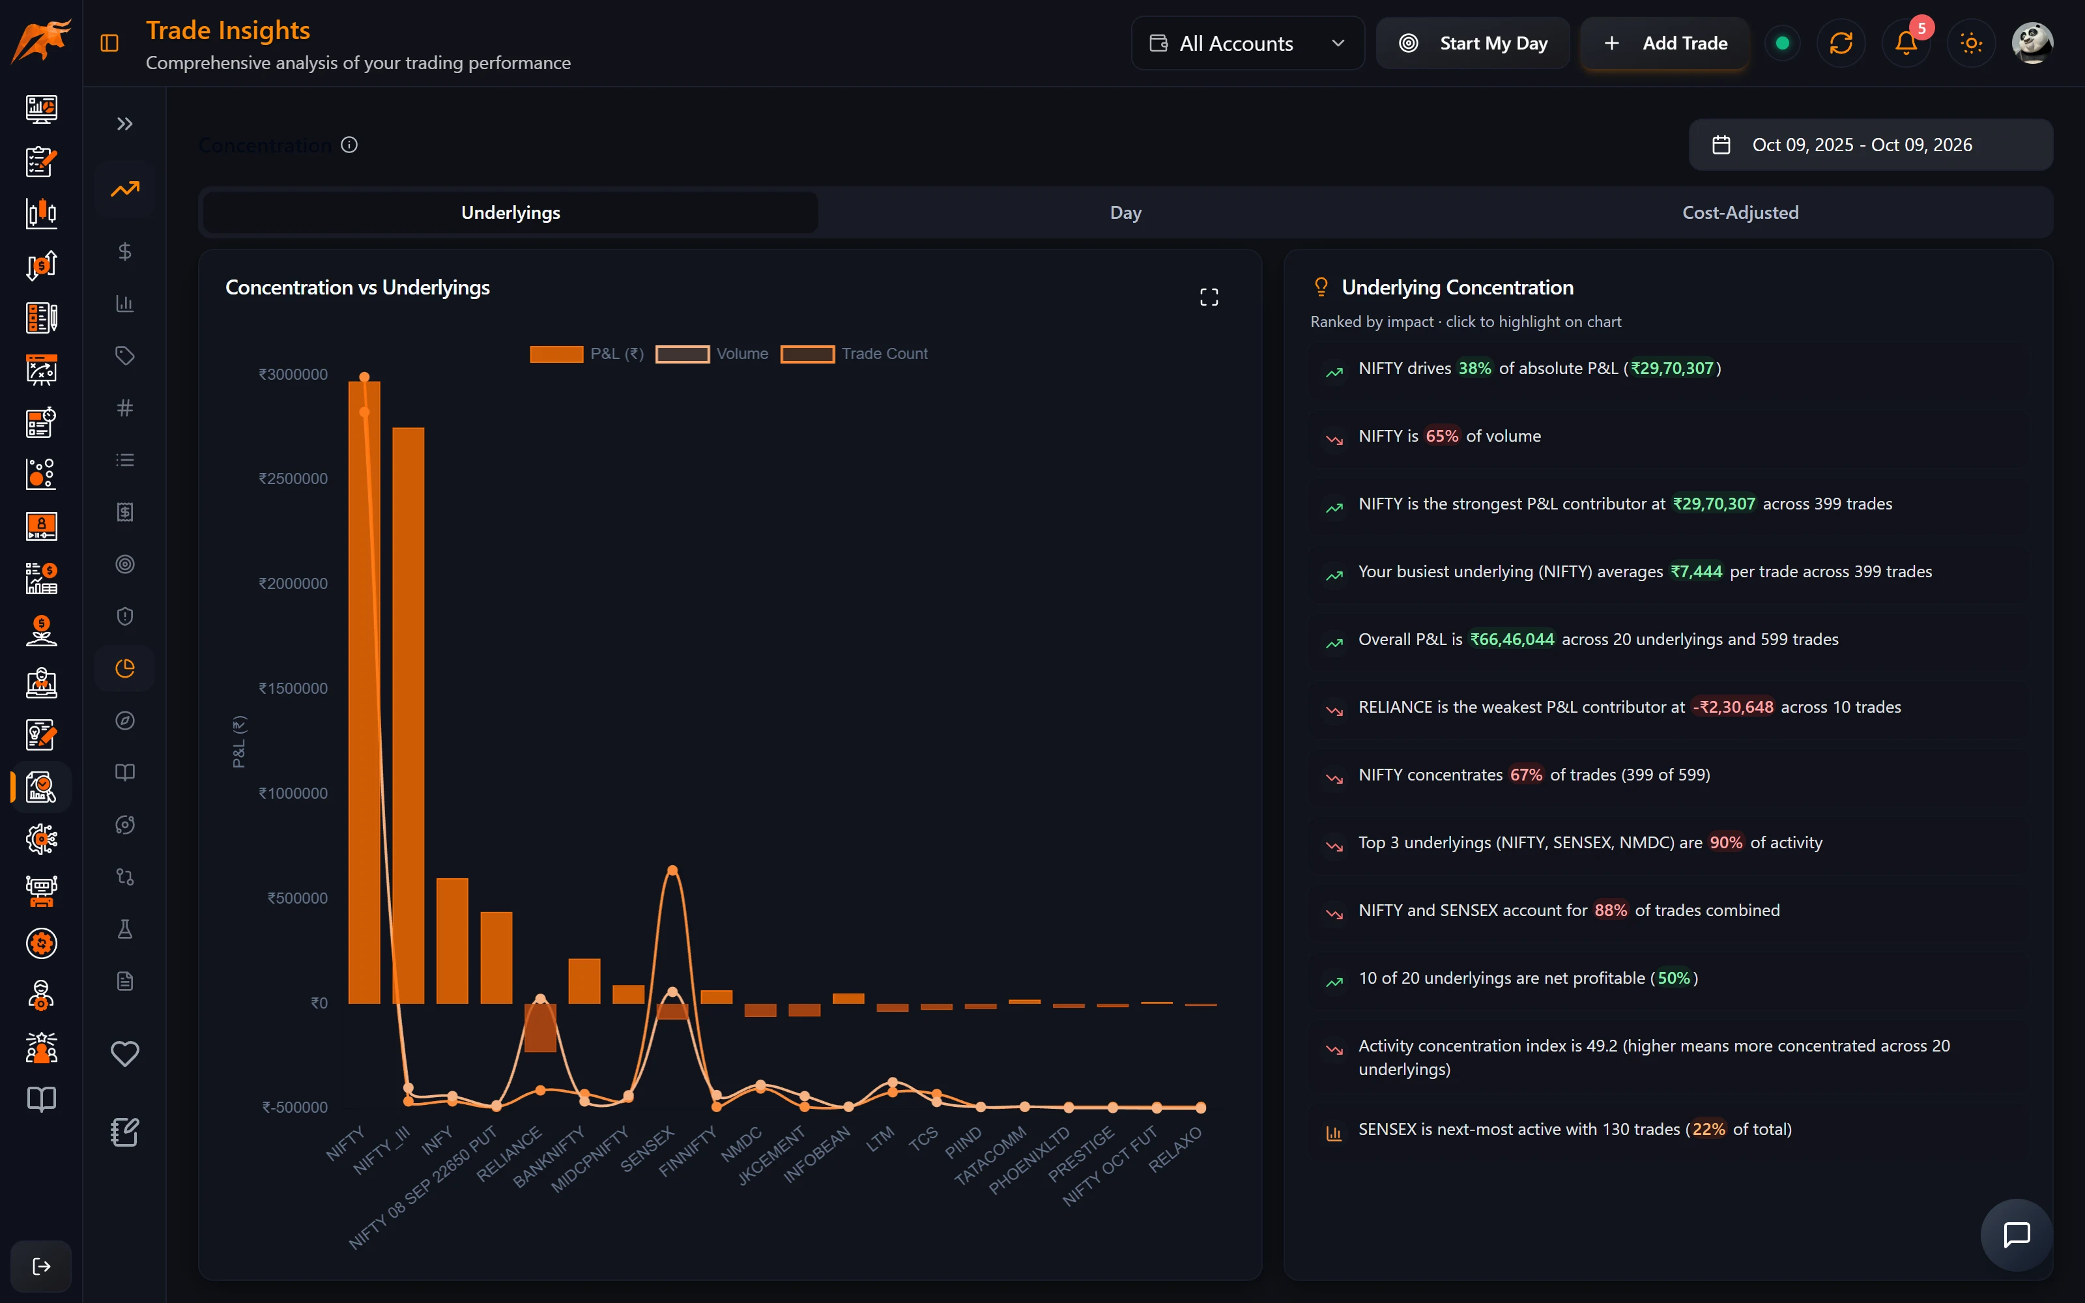Image resolution: width=2085 pixels, height=1303 pixels.
Task: Click the Concentration info icon
Action: 349,145
